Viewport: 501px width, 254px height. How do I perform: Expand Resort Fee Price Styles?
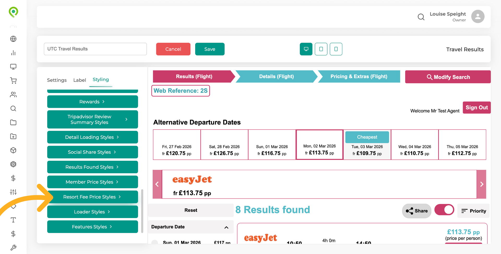92,197
